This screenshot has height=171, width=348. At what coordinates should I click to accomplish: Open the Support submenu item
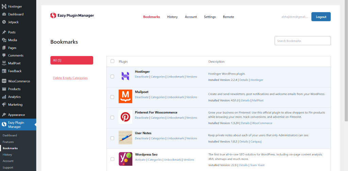8,168
